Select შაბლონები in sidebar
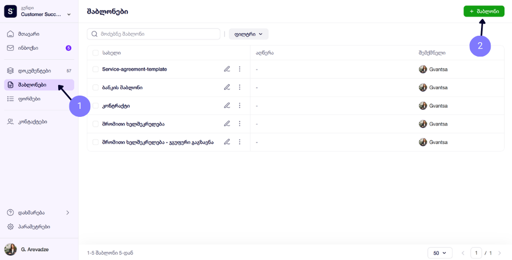The height and width of the screenshot is (260, 512). pos(39,85)
